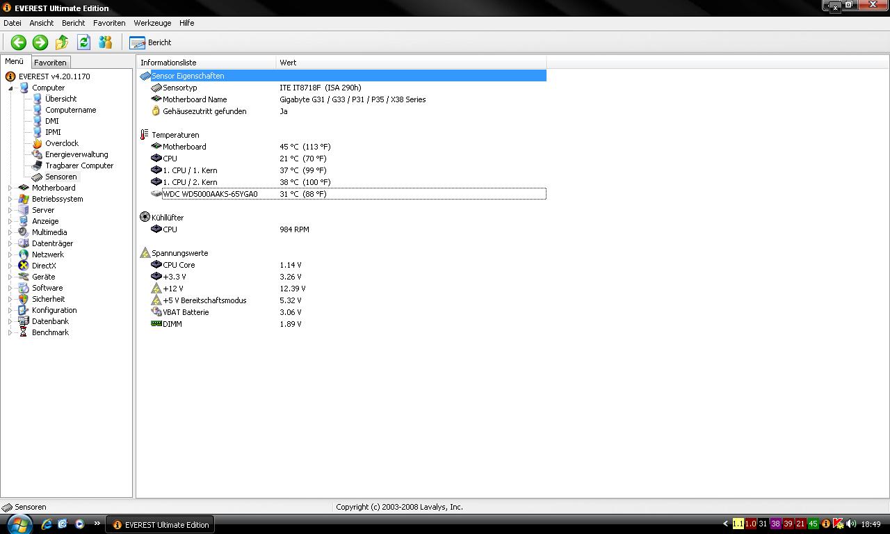The image size is (890, 534).
Task: Click the volume speaker tray icon
Action: tap(851, 524)
